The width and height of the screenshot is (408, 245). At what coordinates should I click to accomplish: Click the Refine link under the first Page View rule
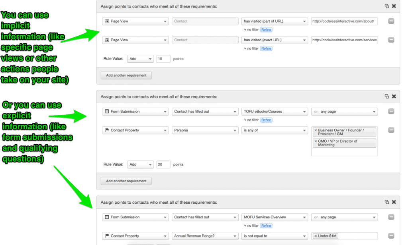coord(266,30)
